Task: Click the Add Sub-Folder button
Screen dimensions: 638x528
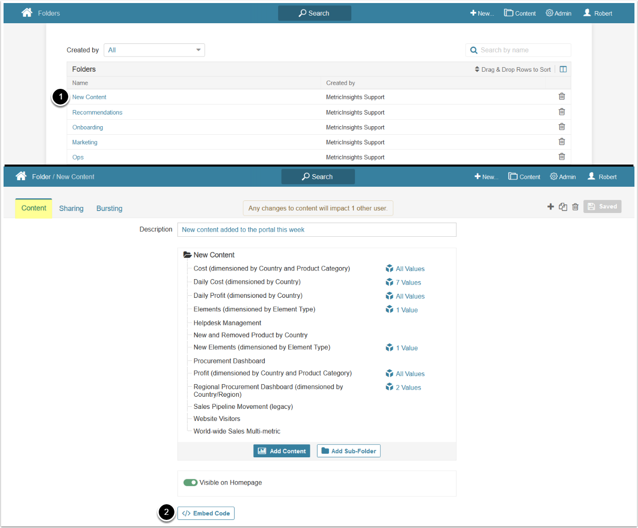Action: 349,451
